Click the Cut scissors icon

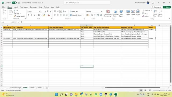coord(15,11)
